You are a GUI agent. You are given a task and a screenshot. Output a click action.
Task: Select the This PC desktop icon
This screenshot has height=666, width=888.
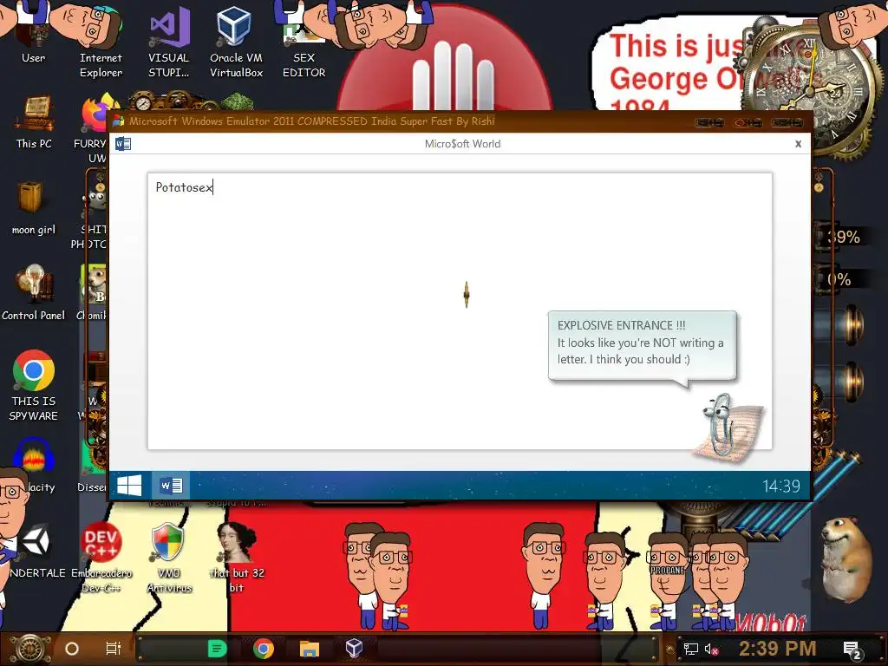(x=34, y=121)
